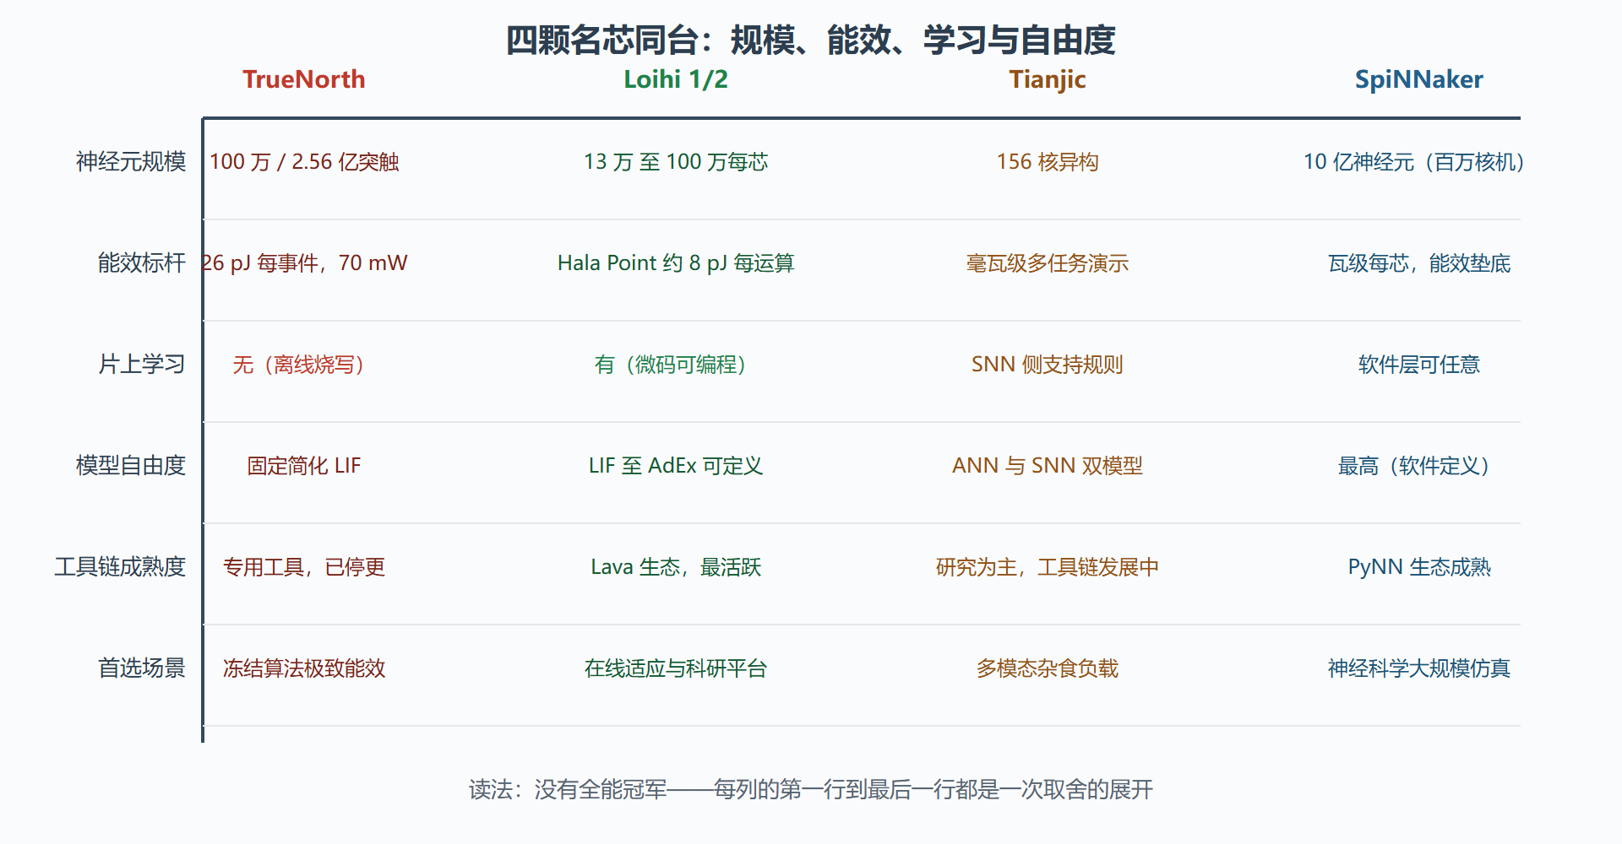Click the cell 软件层可任意

[1419, 364]
